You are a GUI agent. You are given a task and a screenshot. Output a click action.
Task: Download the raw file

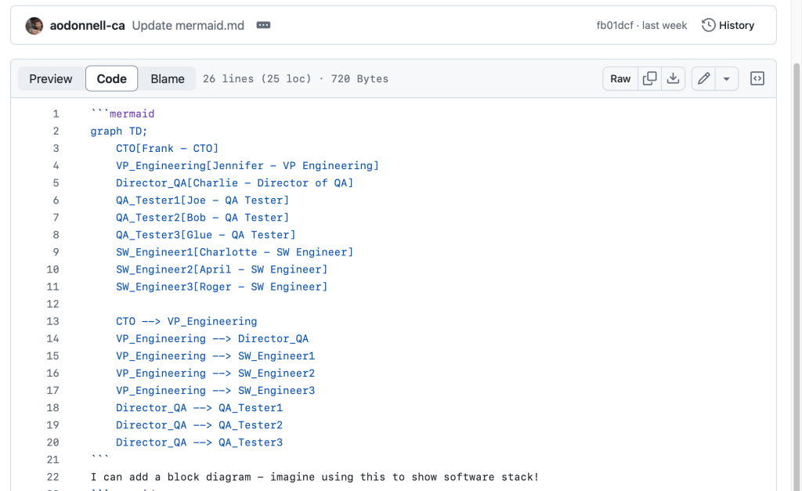(672, 78)
